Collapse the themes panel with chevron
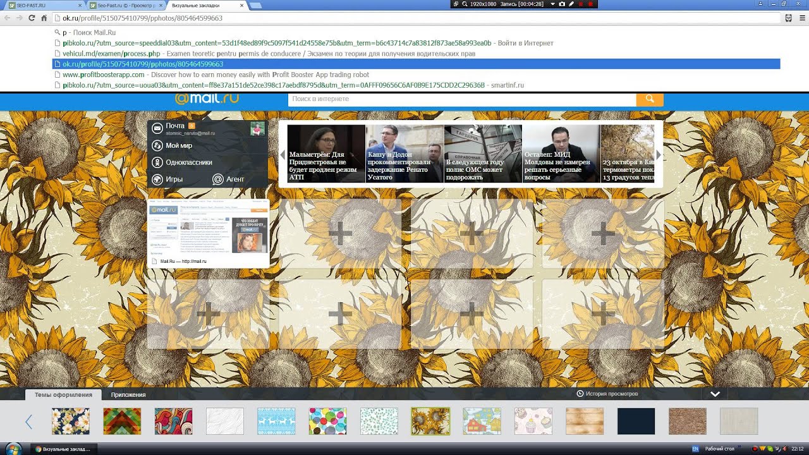The image size is (809, 455). [715, 394]
